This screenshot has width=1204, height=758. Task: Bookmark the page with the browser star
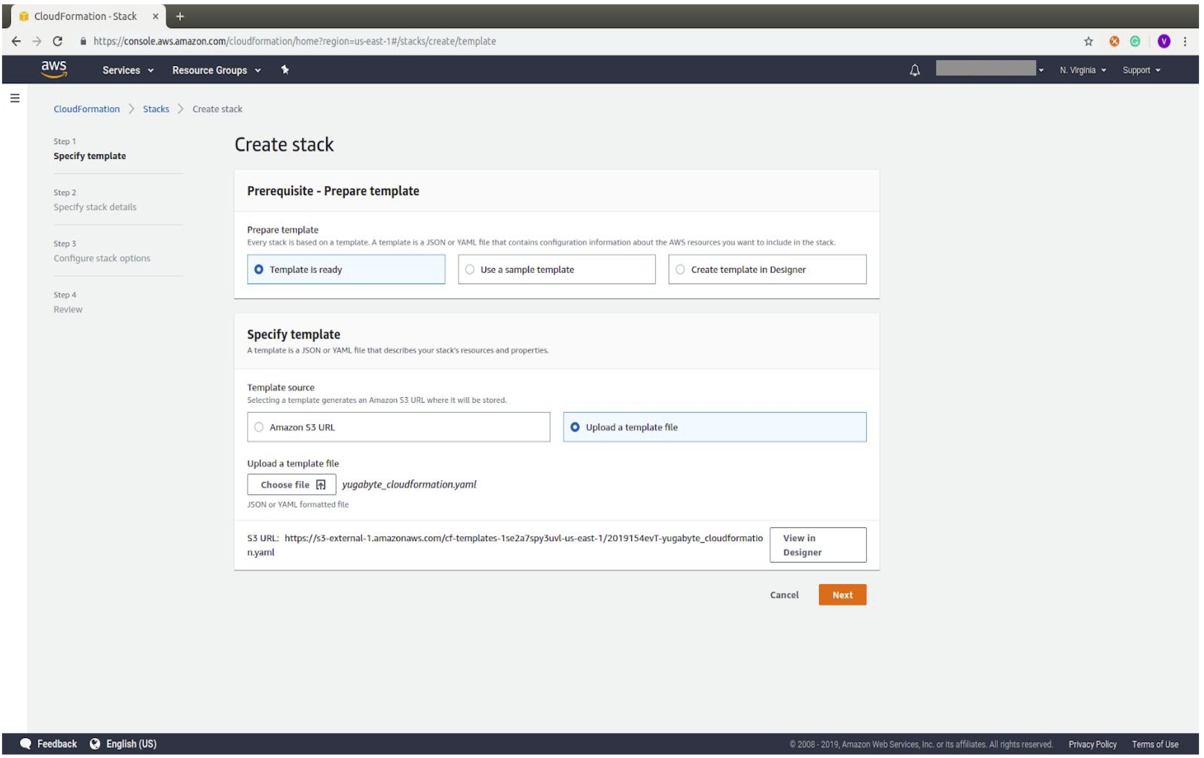click(1088, 41)
